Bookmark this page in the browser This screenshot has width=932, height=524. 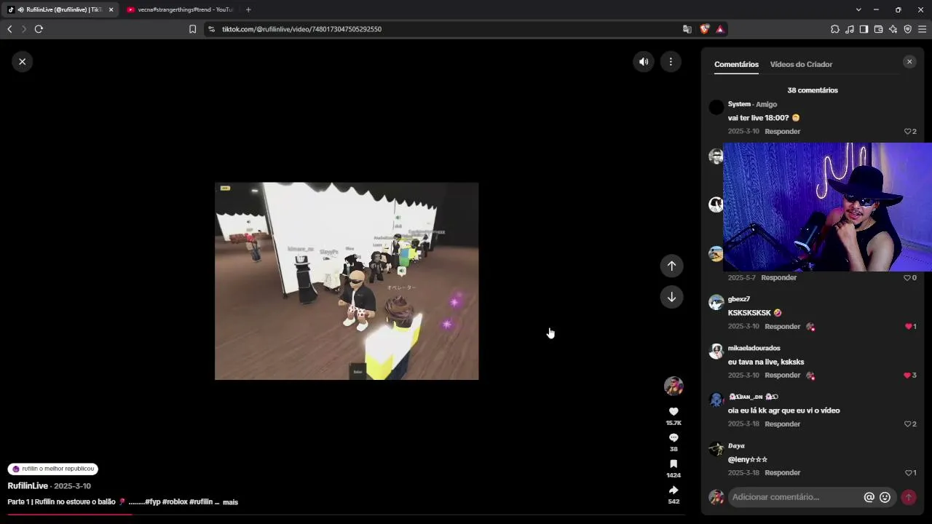(192, 29)
